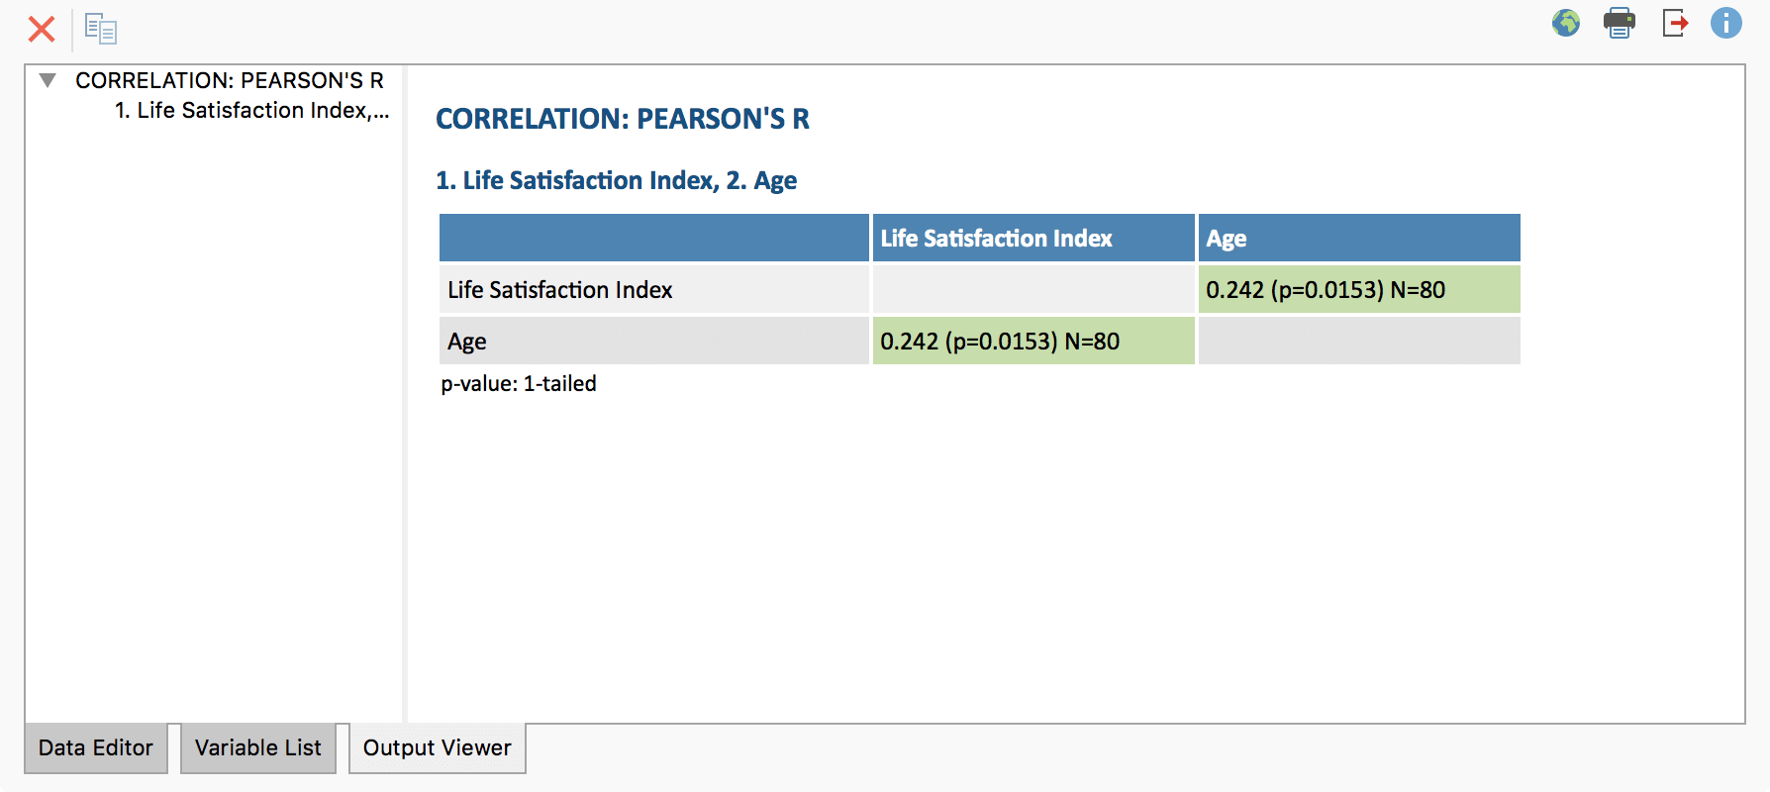This screenshot has height=792, width=1770.
Task: Click the Age row label
Action: pos(654,341)
